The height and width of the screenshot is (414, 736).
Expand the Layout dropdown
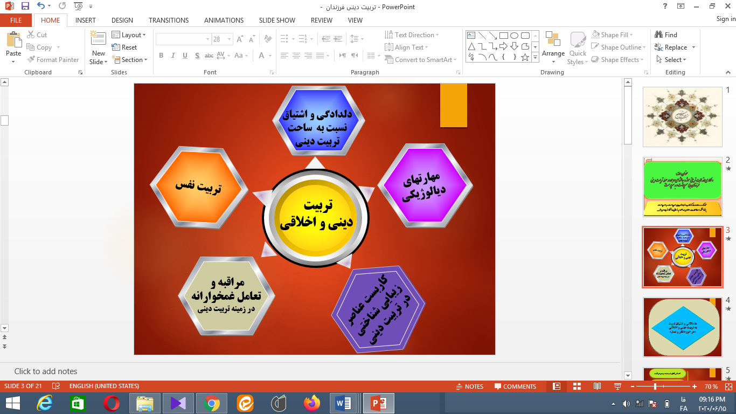click(128, 35)
